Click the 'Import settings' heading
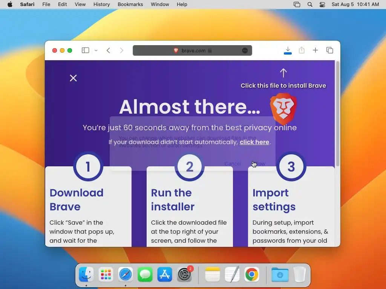The height and width of the screenshot is (289, 386). tap(274, 199)
